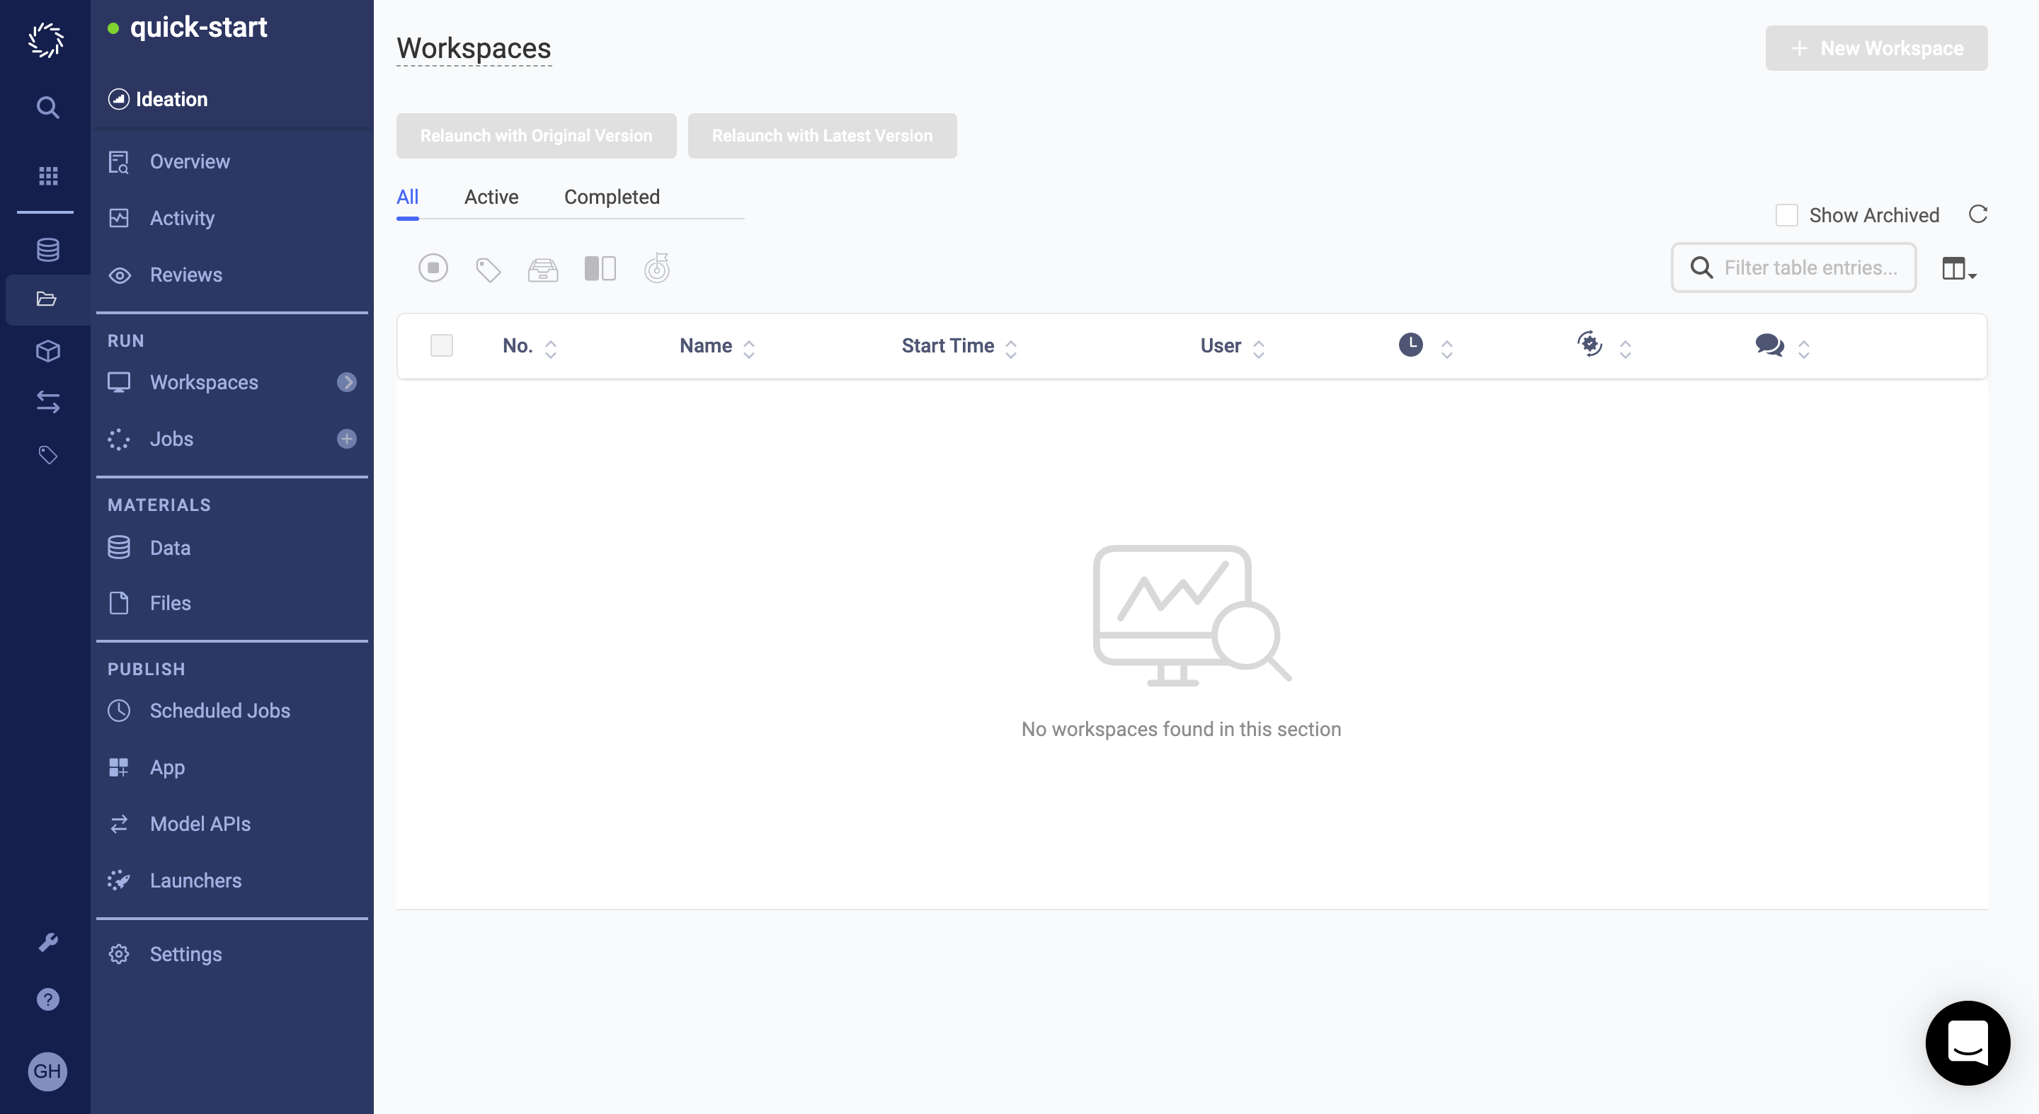Screen dimensions: 2039x1114
Task: Switch to Completed workspaces tab
Action: 612,196
